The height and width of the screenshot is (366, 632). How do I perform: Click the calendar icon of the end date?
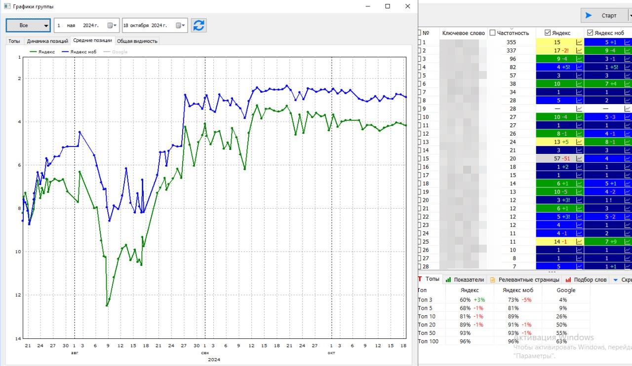pyautogui.click(x=180, y=26)
